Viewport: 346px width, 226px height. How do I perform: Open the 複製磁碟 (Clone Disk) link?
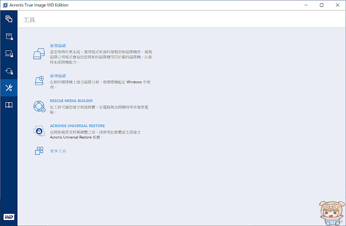58,45
